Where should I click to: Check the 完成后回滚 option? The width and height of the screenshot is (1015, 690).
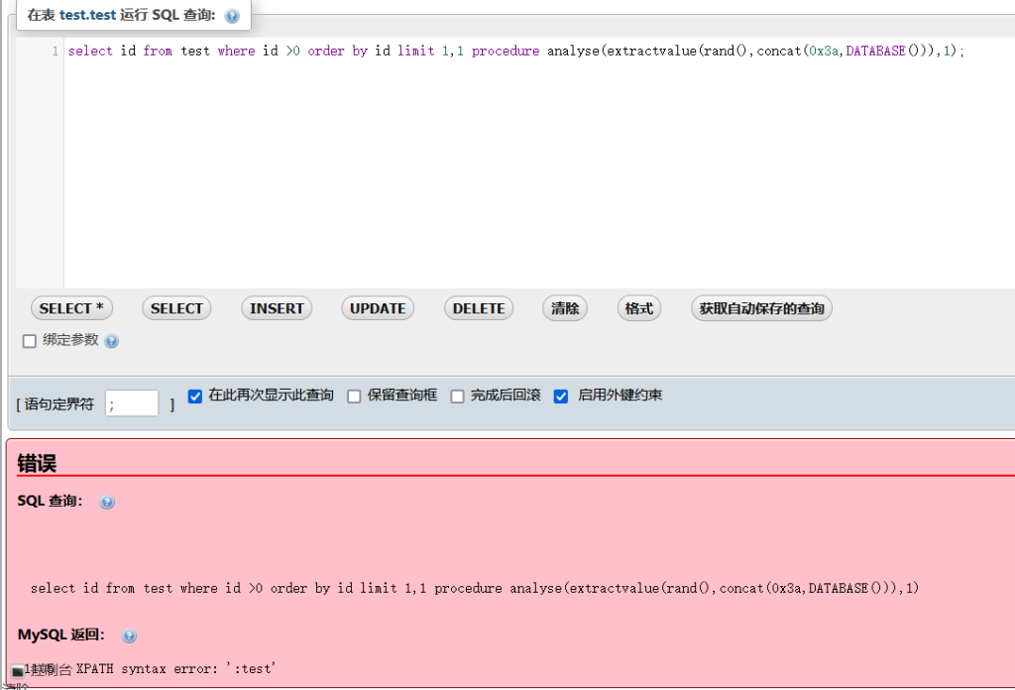(x=457, y=396)
